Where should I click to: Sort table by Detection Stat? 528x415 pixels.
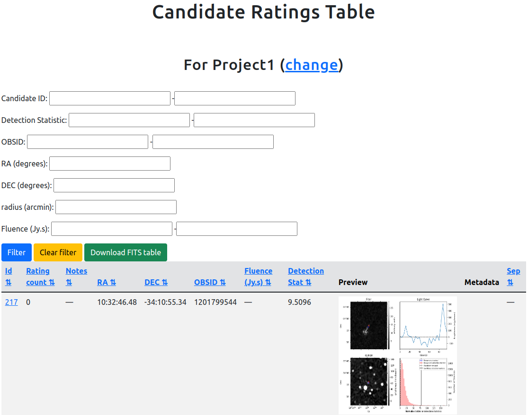coord(306,277)
